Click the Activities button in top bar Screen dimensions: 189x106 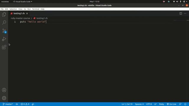(5, 1)
